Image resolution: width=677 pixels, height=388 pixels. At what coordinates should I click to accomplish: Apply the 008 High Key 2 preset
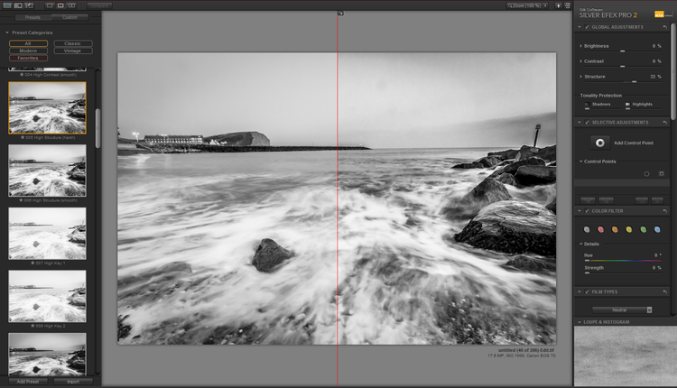48,296
